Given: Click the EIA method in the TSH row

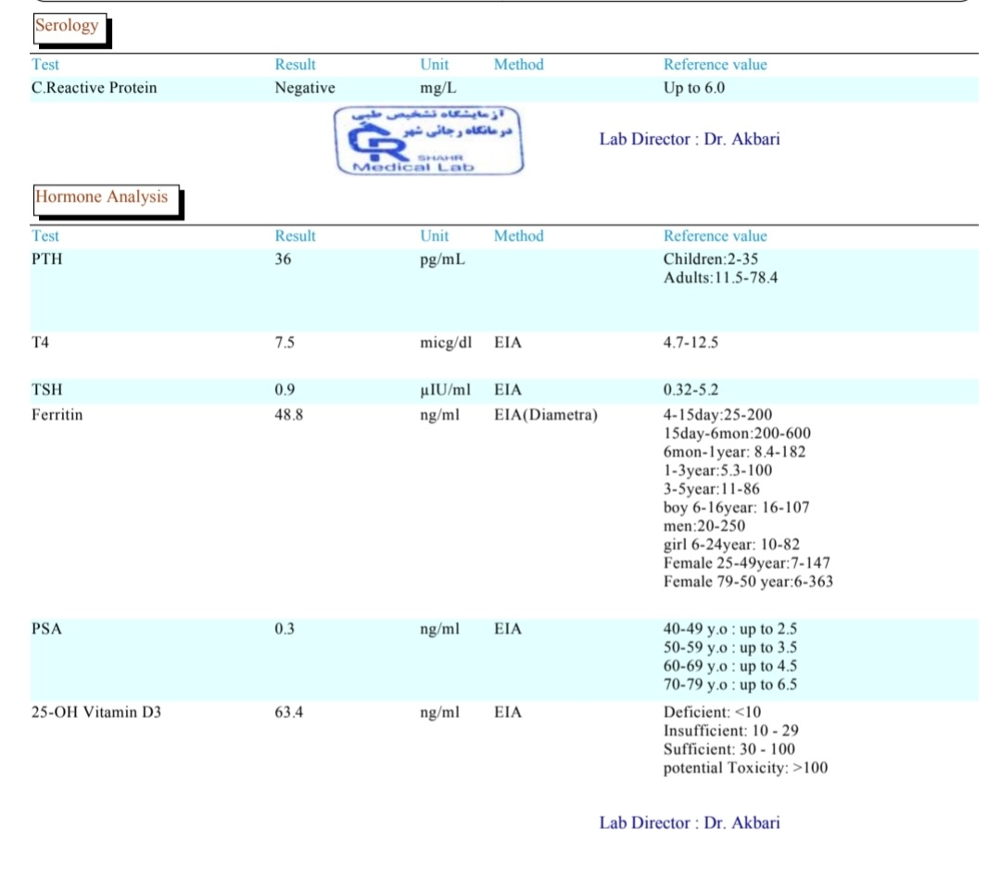Looking at the screenshot, I should (x=508, y=390).
